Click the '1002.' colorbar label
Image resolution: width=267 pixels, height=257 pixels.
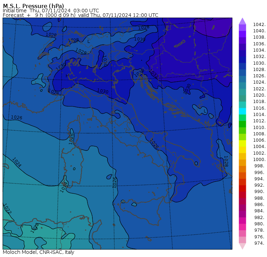tap(259, 153)
